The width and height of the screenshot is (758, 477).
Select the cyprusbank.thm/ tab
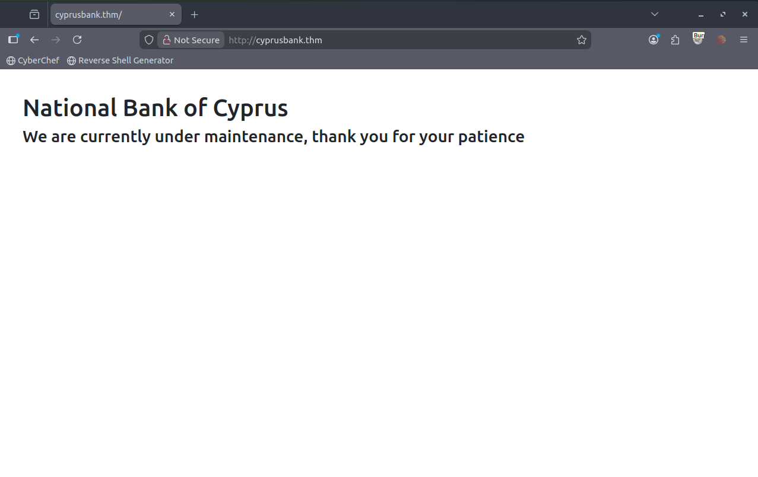(x=107, y=15)
